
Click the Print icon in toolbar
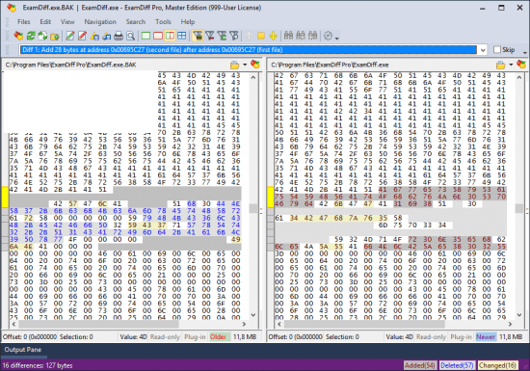(x=119, y=36)
